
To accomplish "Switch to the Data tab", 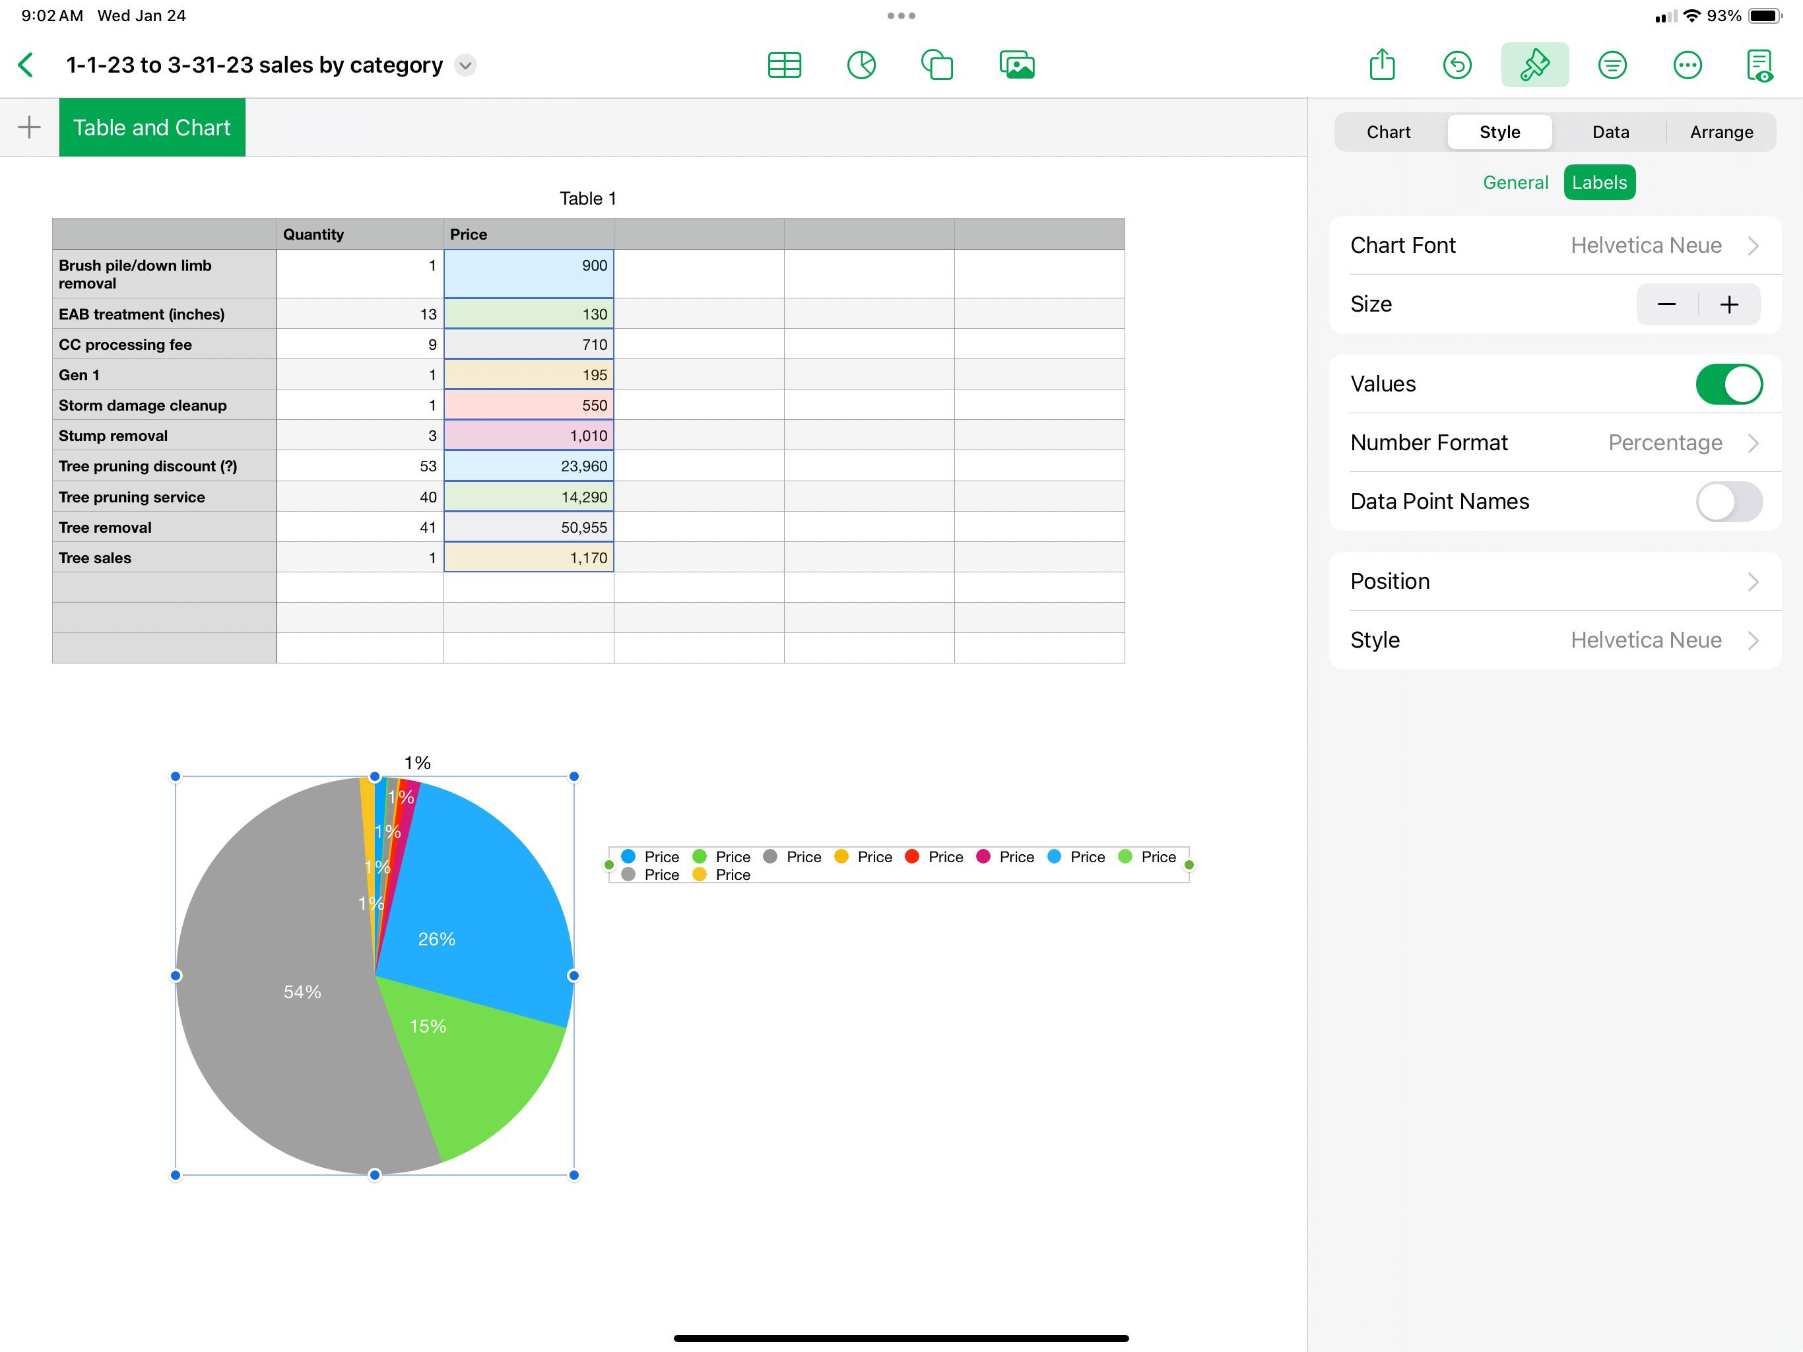I will tap(1610, 131).
